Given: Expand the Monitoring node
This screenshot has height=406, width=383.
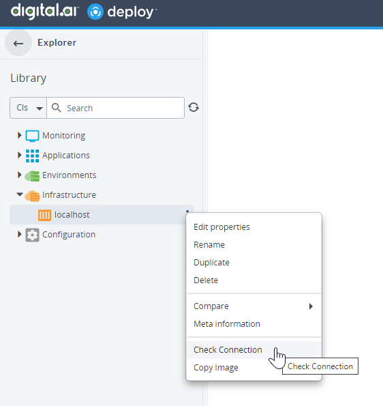Looking at the screenshot, I should pos(19,135).
